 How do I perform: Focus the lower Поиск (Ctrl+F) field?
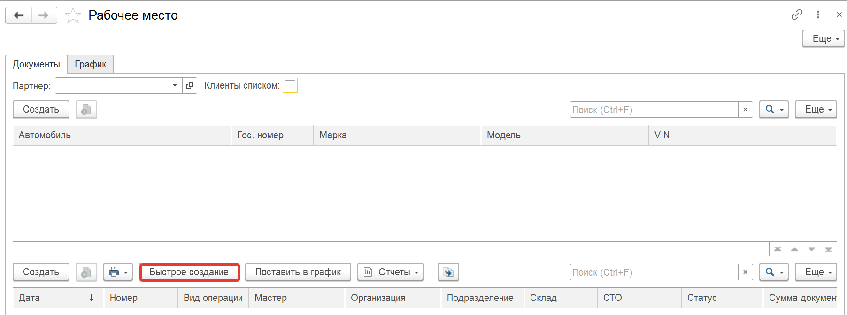[x=654, y=272]
